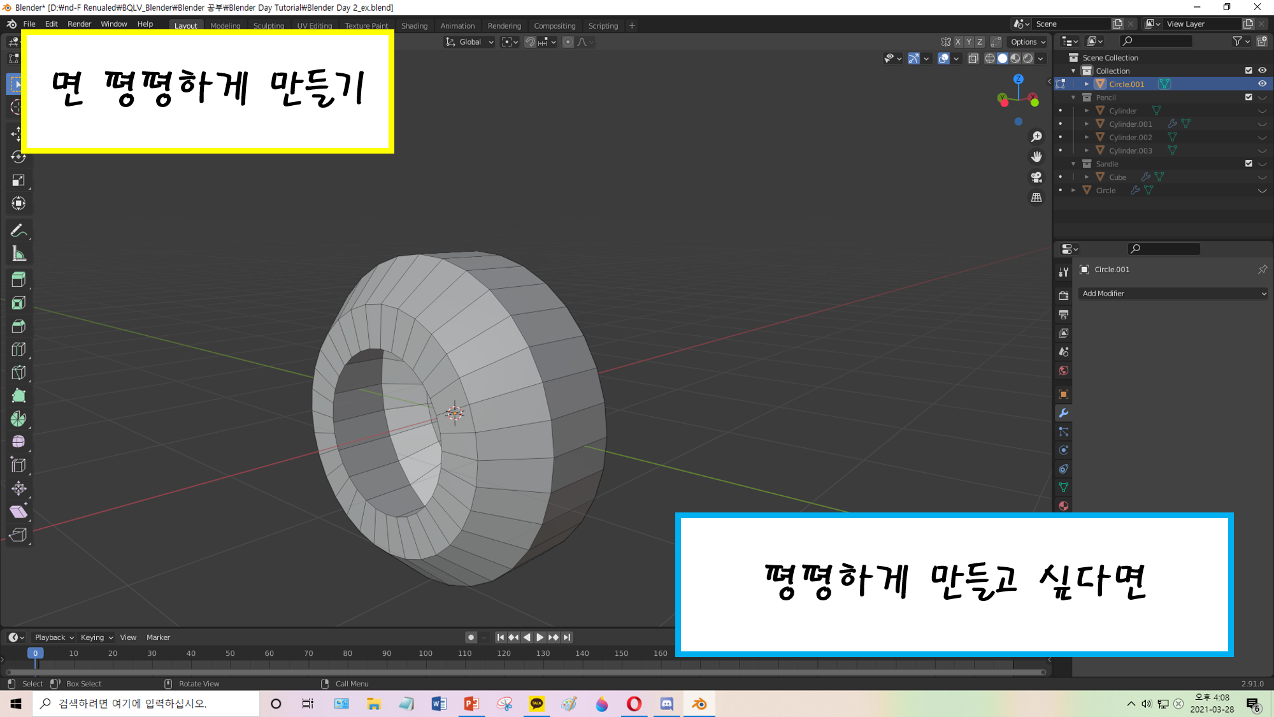The height and width of the screenshot is (717, 1274).
Task: Switch to the Shading workspace tab
Action: pyautogui.click(x=414, y=26)
